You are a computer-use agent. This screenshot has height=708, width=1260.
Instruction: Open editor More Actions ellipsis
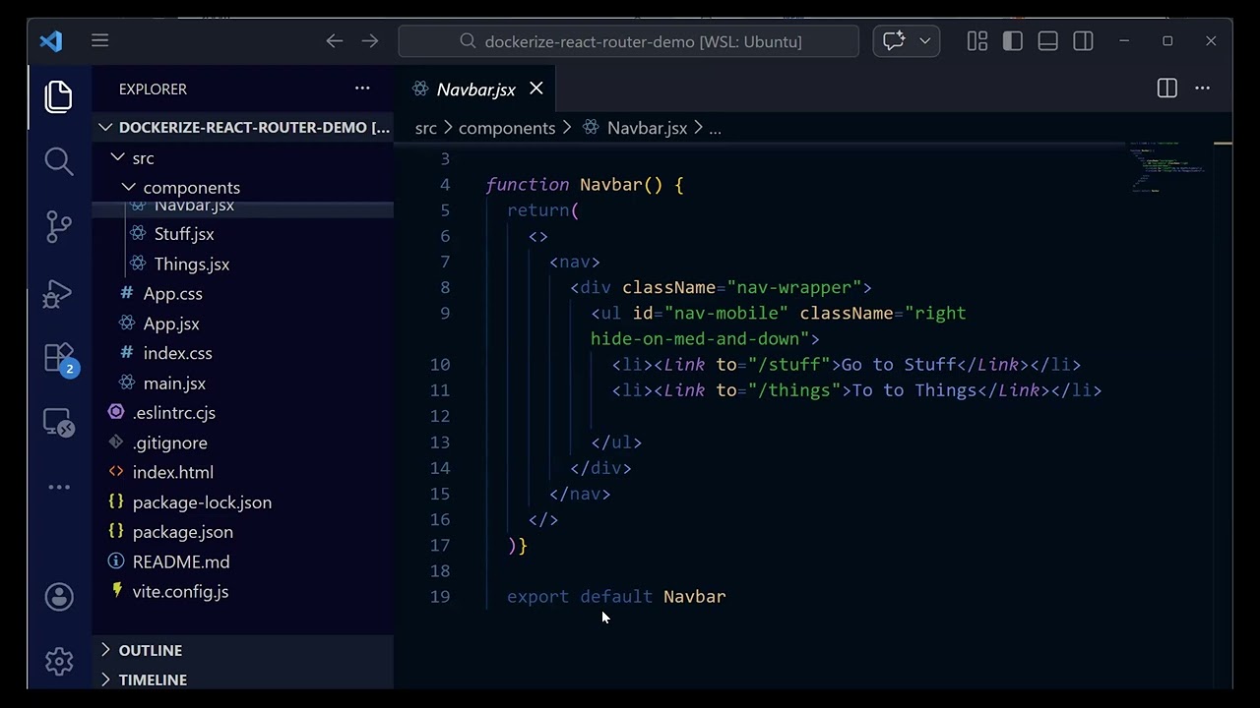(x=1202, y=88)
